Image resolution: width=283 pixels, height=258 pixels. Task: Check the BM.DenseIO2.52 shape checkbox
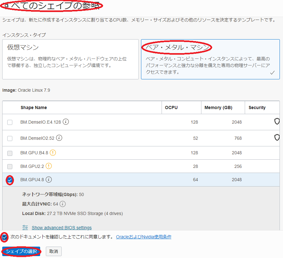pyautogui.click(x=10, y=138)
